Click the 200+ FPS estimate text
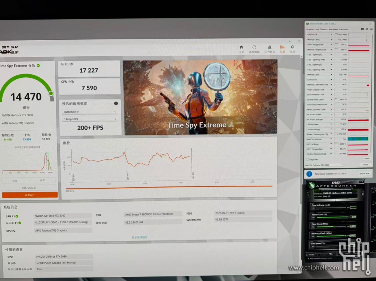The image size is (376, 281). [x=90, y=128]
